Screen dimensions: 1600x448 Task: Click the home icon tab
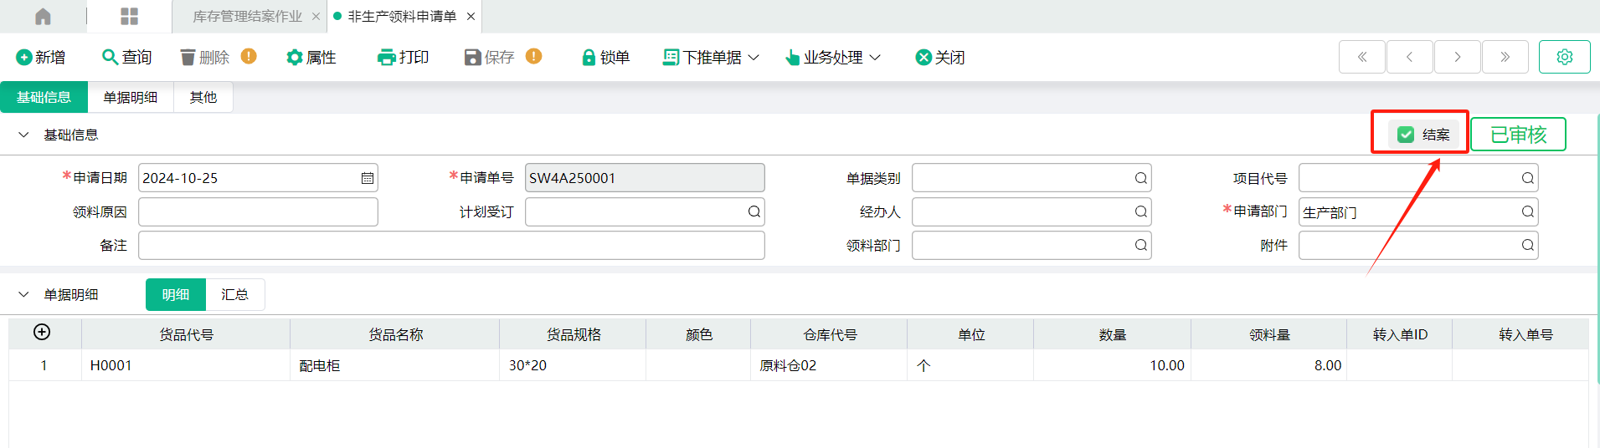[43, 17]
